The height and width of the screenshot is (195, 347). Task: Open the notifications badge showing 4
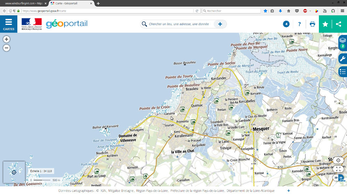[286, 24]
